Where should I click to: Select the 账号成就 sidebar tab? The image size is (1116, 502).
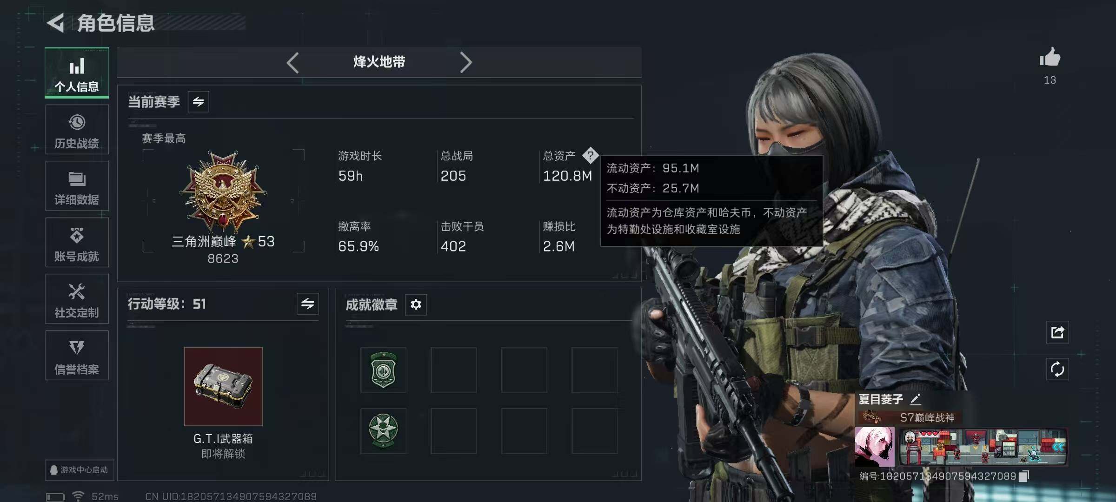(x=77, y=243)
